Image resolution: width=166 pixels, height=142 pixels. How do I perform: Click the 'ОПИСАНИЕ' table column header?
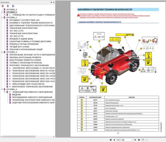click(132, 97)
